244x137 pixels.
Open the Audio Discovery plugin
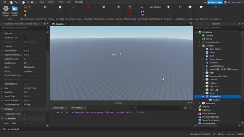[x=201, y=7]
